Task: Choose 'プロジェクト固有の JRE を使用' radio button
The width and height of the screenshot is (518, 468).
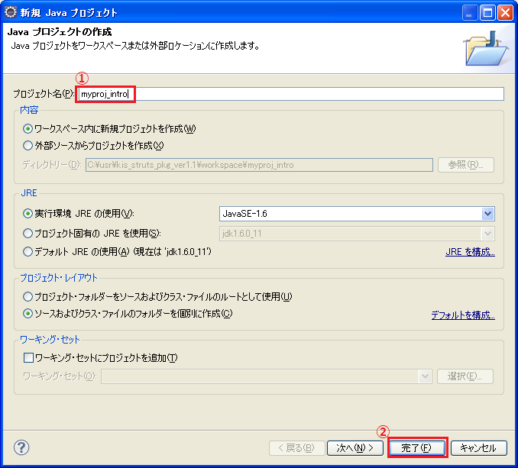Action: click(28, 234)
